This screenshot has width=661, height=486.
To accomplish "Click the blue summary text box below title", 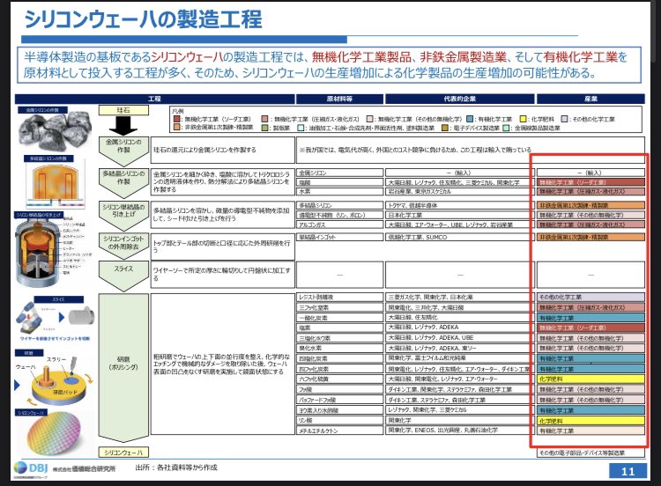I will click(330, 64).
